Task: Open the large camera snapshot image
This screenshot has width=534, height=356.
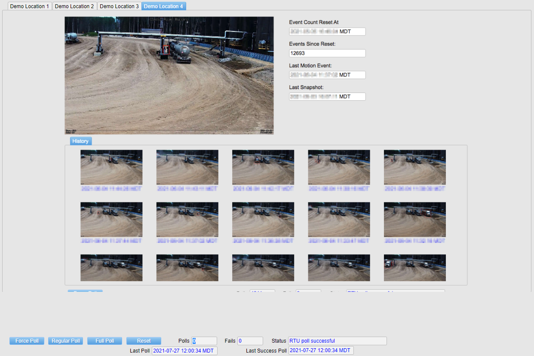Action: coord(169,75)
